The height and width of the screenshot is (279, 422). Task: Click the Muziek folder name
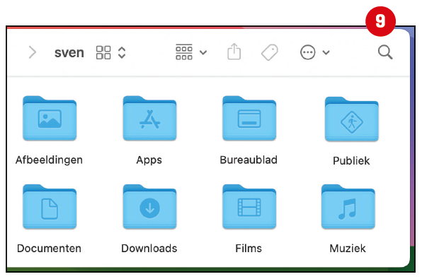pos(348,249)
